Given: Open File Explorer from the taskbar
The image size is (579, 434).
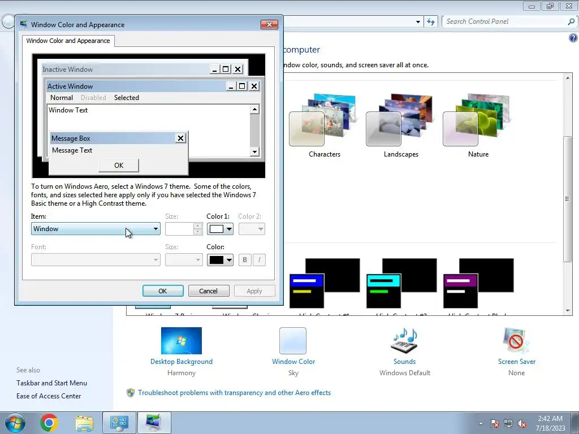Looking at the screenshot, I should pyautogui.click(x=84, y=423).
